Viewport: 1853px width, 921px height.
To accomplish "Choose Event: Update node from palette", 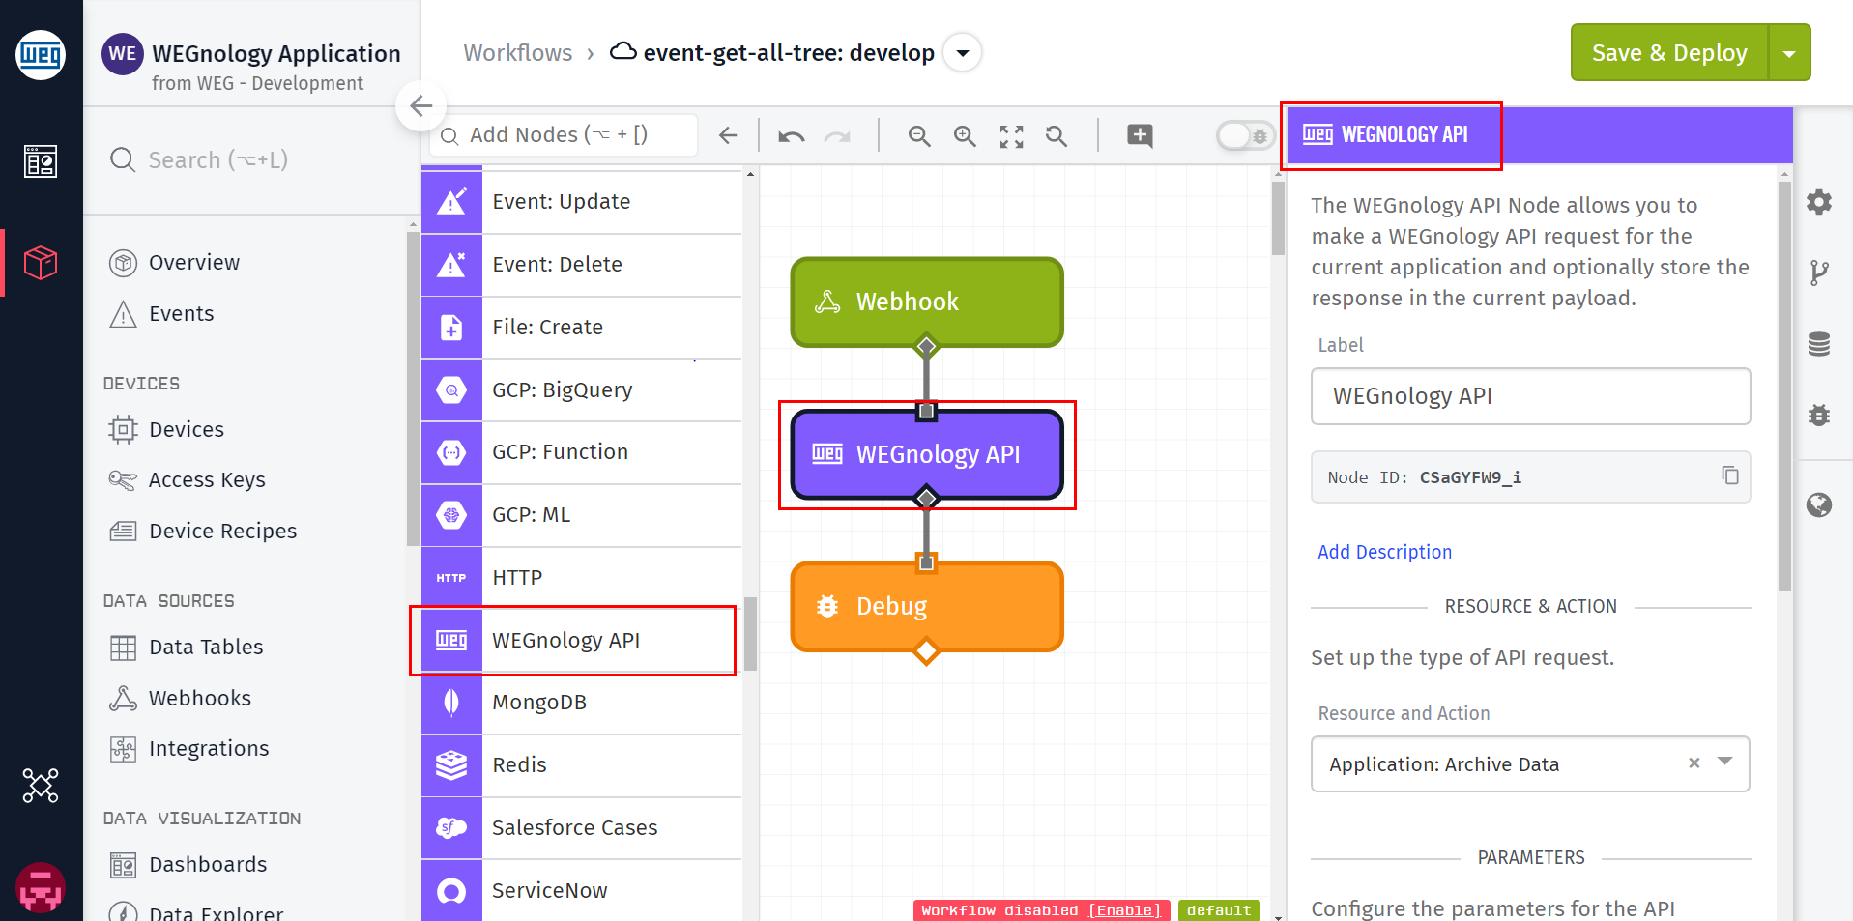I will (x=581, y=201).
